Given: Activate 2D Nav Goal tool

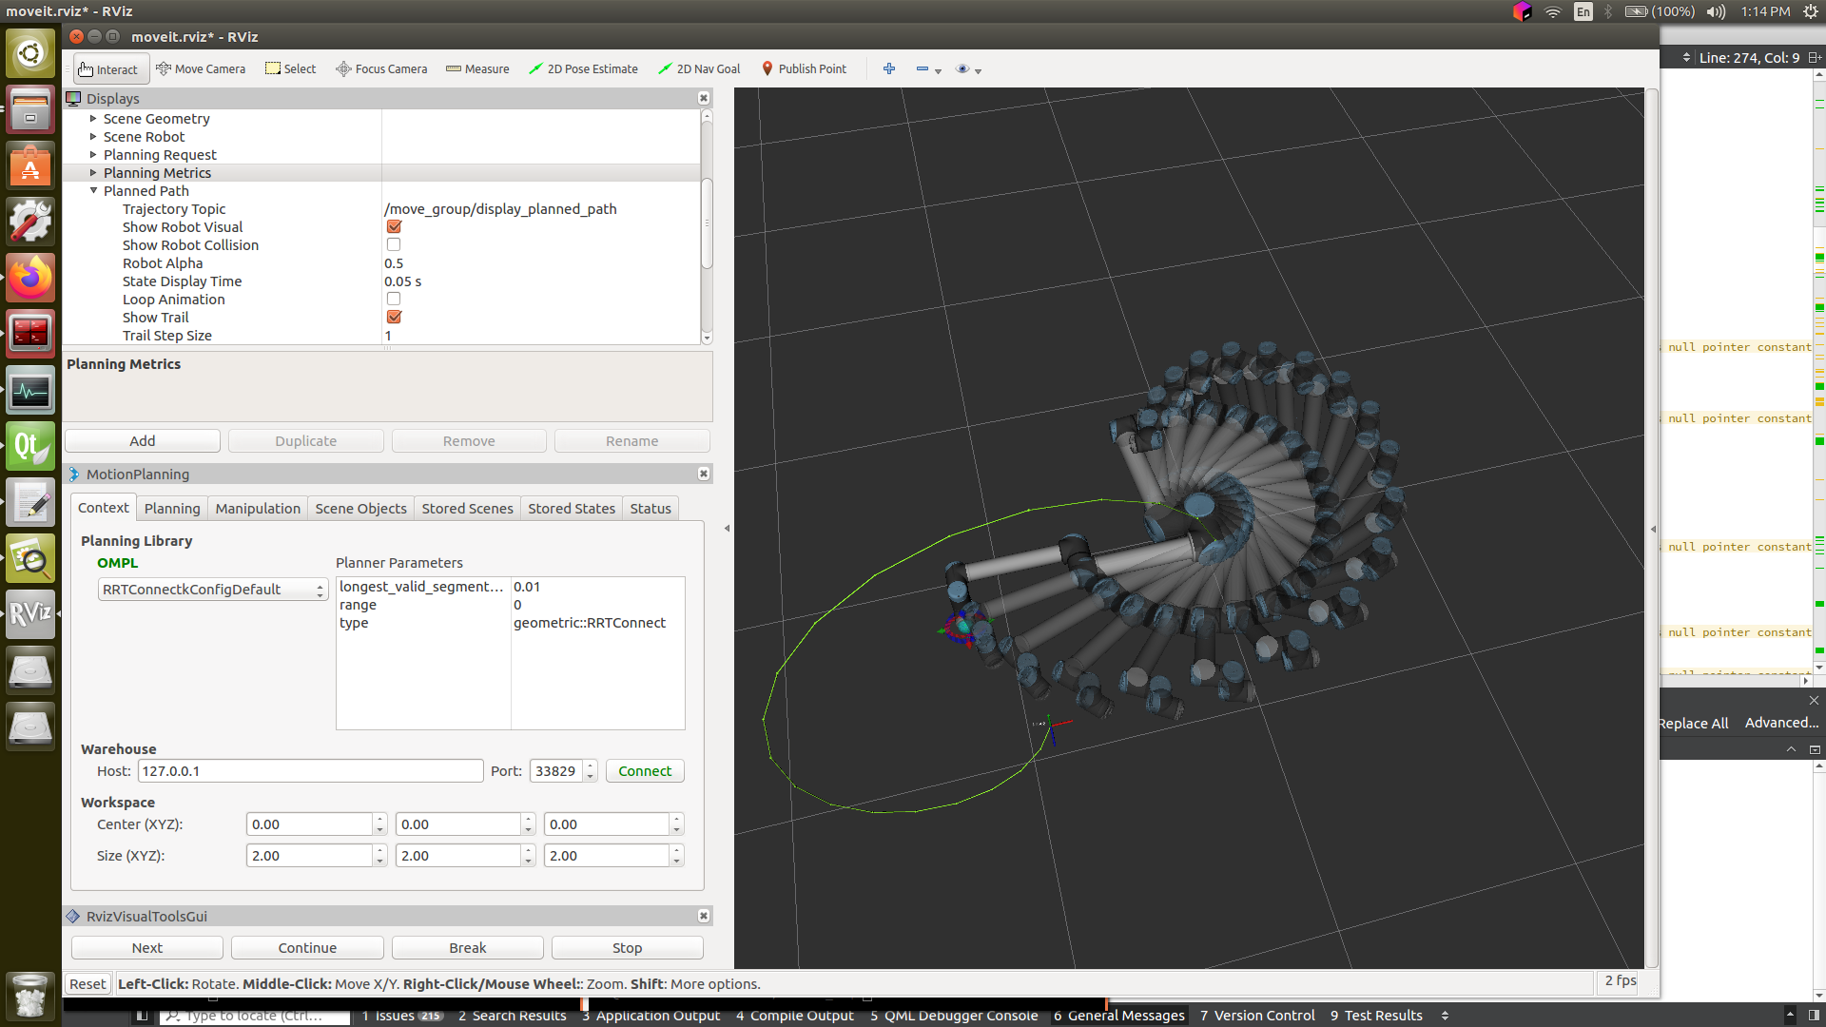Looking at the screenshot, I should coord(699,68).
